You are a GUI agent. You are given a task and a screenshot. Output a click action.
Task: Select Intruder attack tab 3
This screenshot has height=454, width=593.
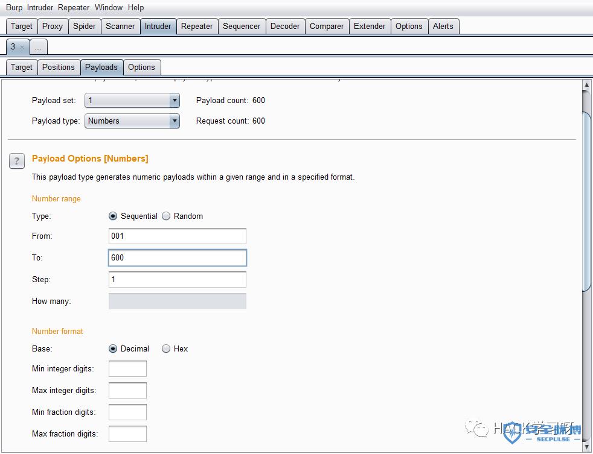coord(14,47)
